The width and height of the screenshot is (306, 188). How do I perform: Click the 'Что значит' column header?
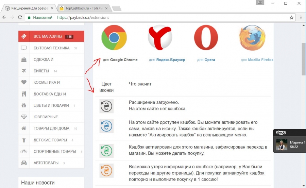[x=140, y=84]
